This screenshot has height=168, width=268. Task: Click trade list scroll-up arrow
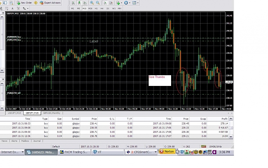point(231,119)
